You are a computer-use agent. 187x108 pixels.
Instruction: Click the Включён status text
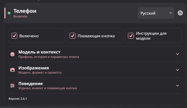pos(21,16)
